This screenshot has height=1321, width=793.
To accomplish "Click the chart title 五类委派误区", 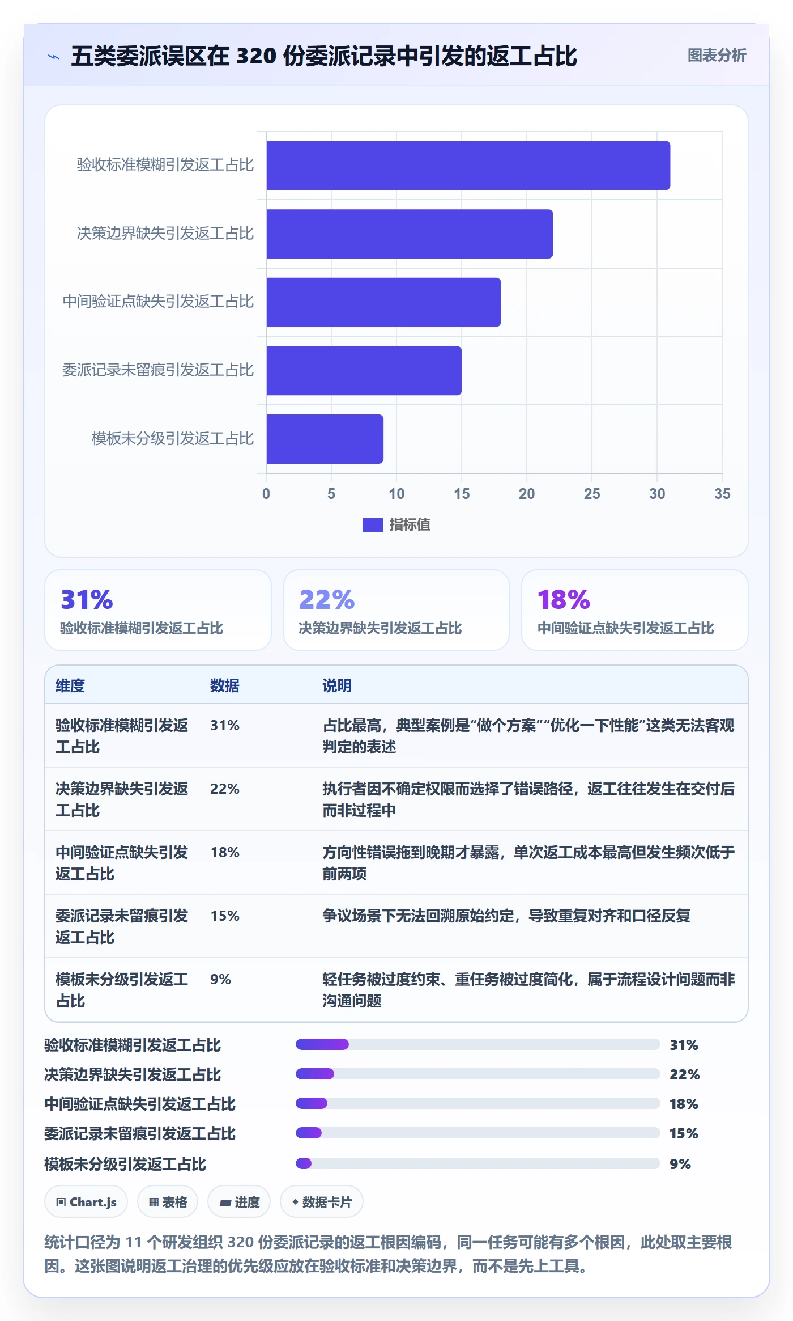I will [x=323, y=56].
